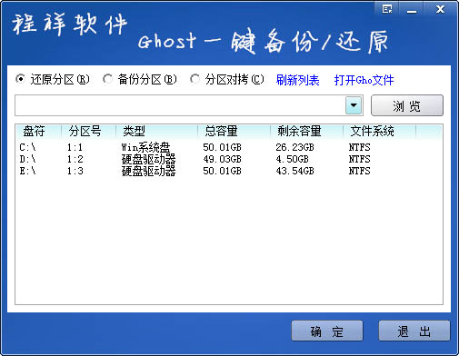Viewport: 459px width, 356px height.
Task: Close the Ghost backup window
Action: tap(440, 9)
